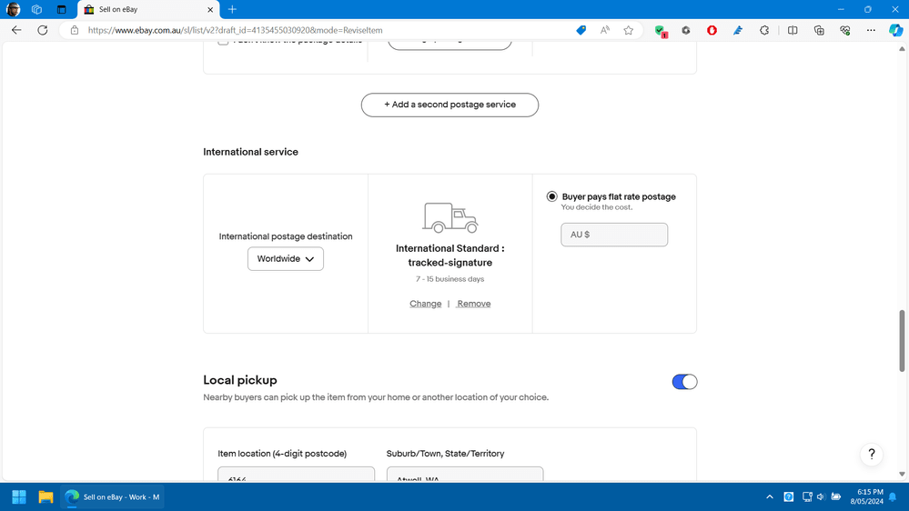Click the Remove postage service link
Image resolution: width=909 pixels, height=511 pixels.
(474, 304)
